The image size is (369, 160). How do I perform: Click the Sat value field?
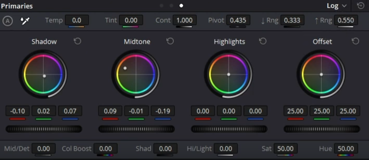(285, 149)
